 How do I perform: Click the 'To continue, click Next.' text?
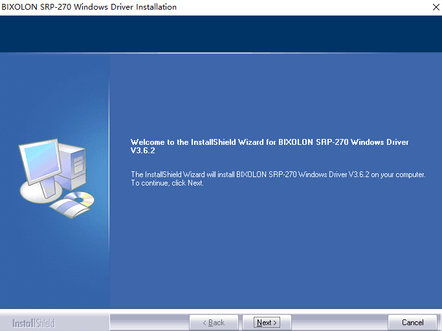[167, 183]
